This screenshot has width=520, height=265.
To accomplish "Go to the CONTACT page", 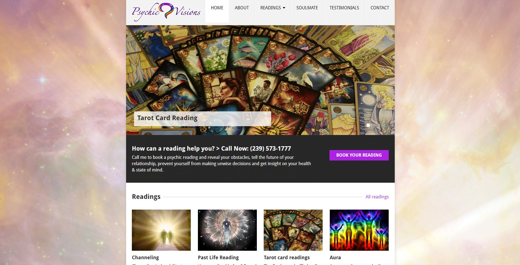I will point(380,11).
